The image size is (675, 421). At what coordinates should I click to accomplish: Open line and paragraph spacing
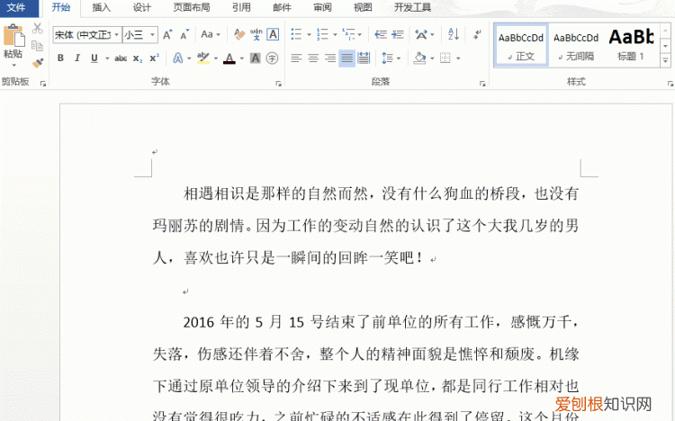[387, 58]
